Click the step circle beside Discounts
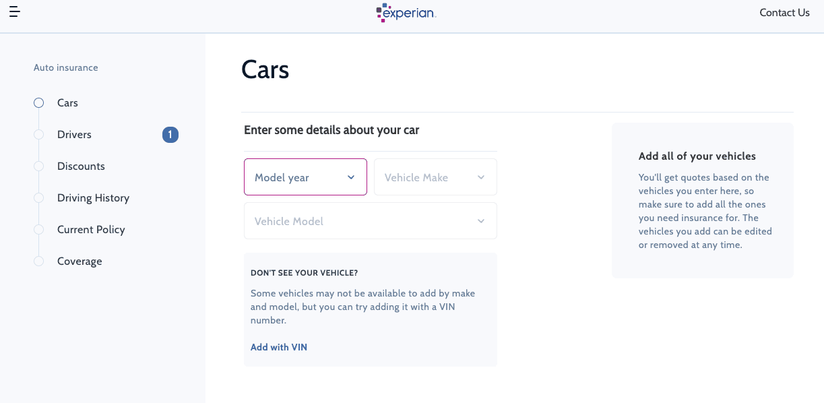Screen dimensions: 824x403 click(x=39, y=166)
